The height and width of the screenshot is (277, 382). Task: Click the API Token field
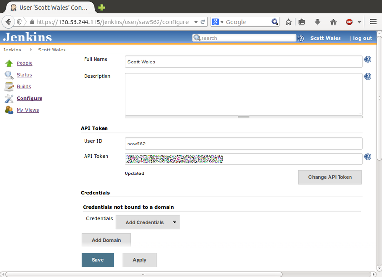pyautogui.click(x=244, y=159)
